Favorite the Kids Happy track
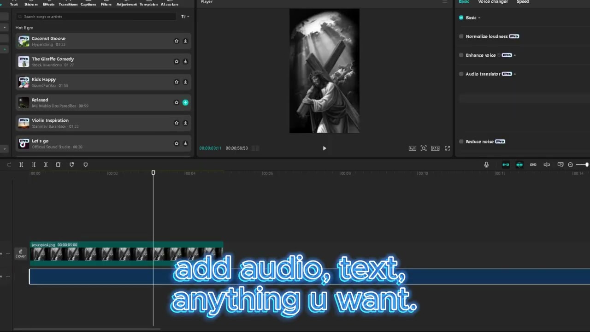This screenshot has width=590, height=332. 176,82
